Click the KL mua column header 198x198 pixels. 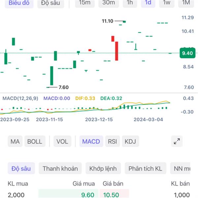pyautogui.click(x=18, y=183)
